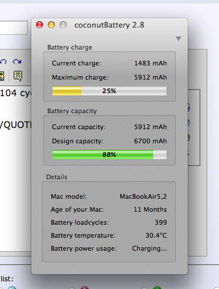Select the '5912 mAh' current capacity value
The image size is (219, 289).
(x=151, y=127)
